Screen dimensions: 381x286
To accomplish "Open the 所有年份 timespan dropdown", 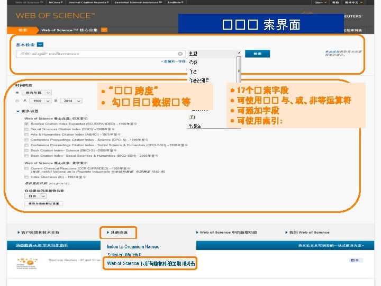I will point(37,93).
